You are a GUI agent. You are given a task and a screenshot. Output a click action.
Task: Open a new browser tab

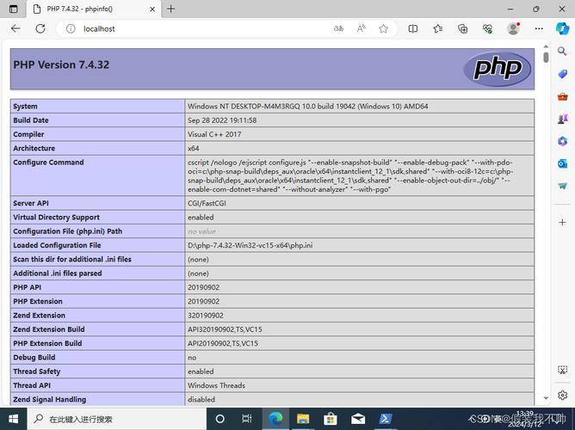171,9
